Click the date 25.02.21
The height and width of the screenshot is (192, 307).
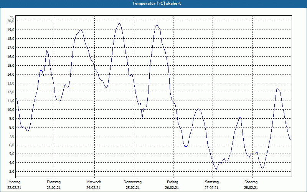tap(133, 188)
